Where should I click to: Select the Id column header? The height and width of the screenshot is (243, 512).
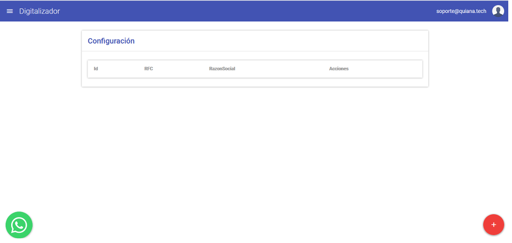tap(96, 69)
